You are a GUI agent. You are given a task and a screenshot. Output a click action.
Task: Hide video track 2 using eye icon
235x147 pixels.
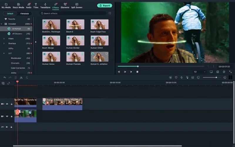7,104
